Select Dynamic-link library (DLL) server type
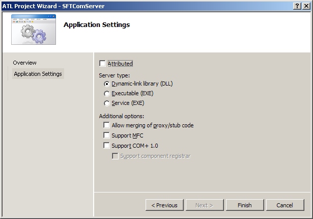The image size is (313, 219). tap(106, 84)
